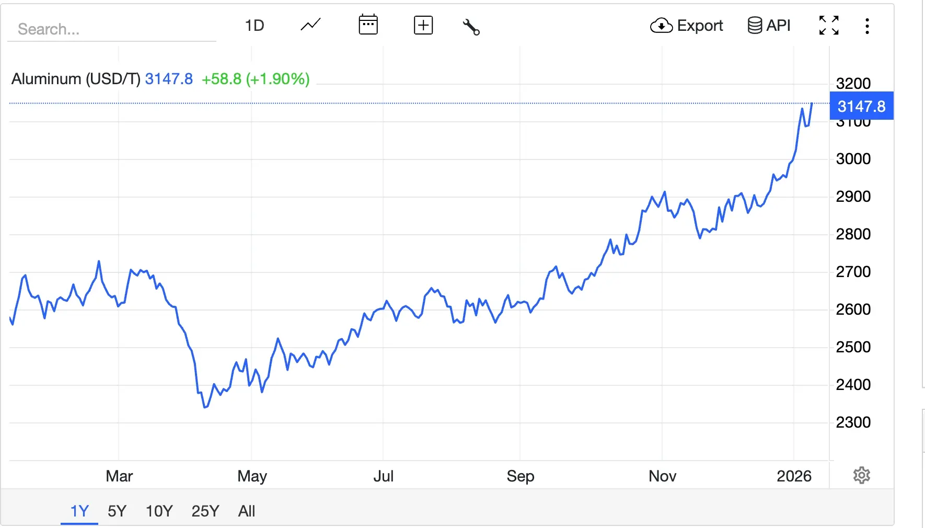The width and height of the screenshot is (925, 528).
Task: Switch to the All timeframe tab
Action: [246, 511]
